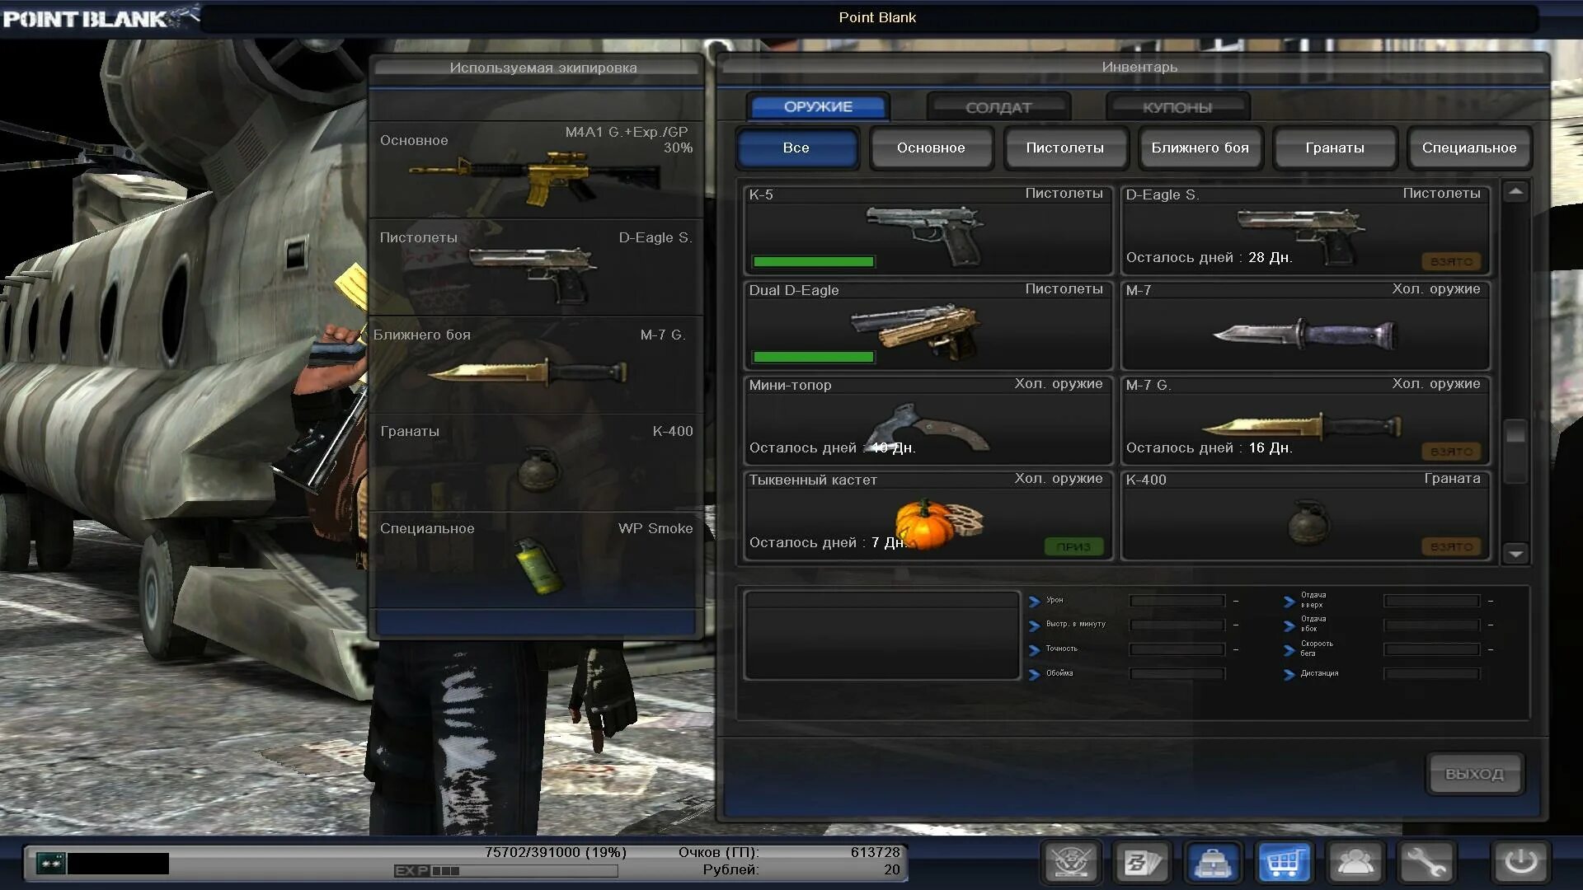Switch to the СОЛДАТ tab
The height and width of the screenshot is (890, 1583).
tap(998, 107)
